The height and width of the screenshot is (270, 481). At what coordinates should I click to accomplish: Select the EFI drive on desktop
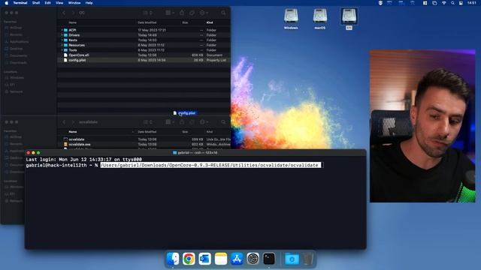(x=349, y=19)
